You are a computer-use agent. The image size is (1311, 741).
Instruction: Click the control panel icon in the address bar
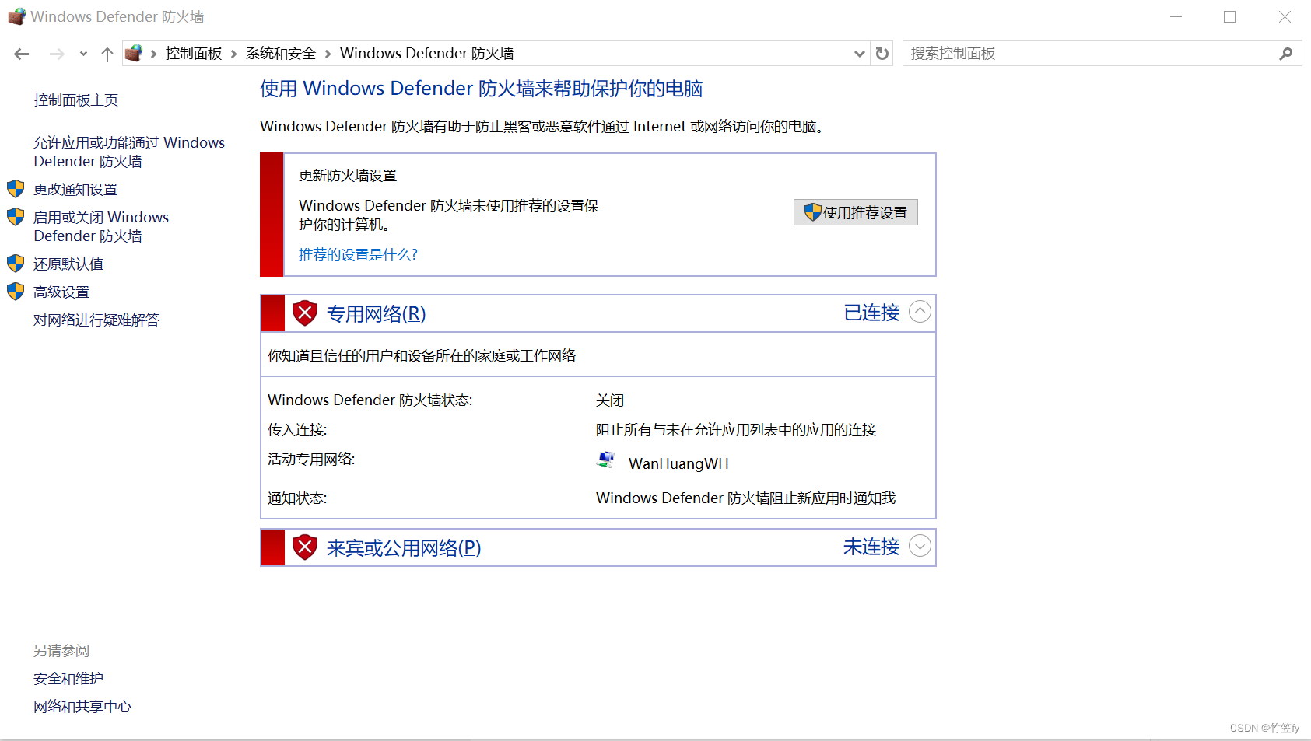click(134, 53)
